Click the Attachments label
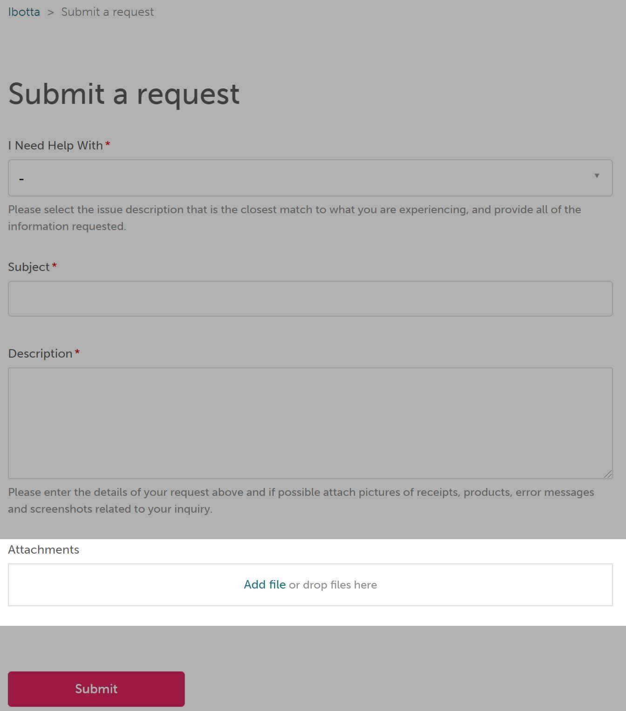The image size is (626, 711). [x=44, y=549]
